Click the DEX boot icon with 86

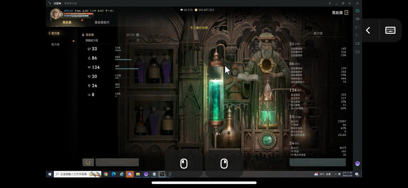pyautogui.click(x=89, y=58)
